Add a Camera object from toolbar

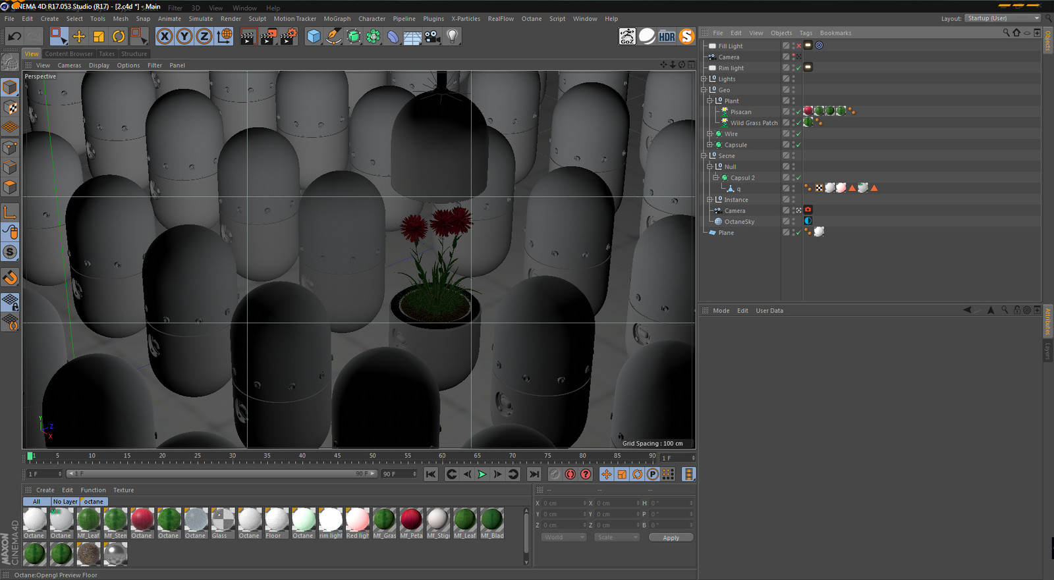click(432, 36)
